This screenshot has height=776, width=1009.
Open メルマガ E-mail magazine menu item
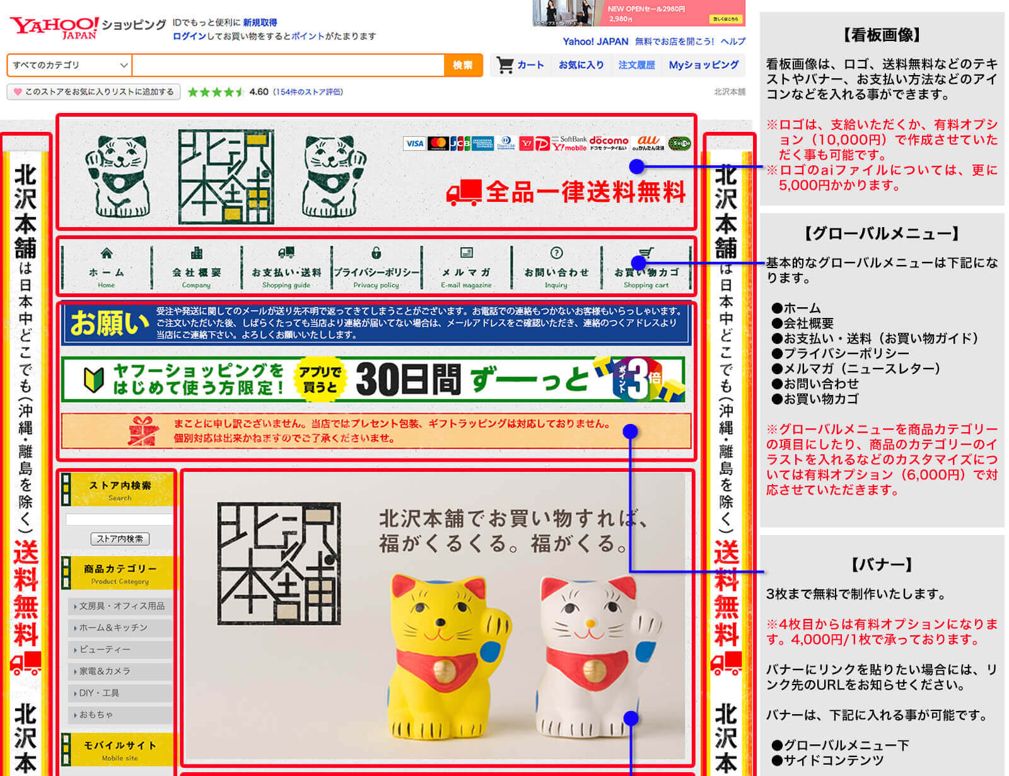(x=466, y=267)
